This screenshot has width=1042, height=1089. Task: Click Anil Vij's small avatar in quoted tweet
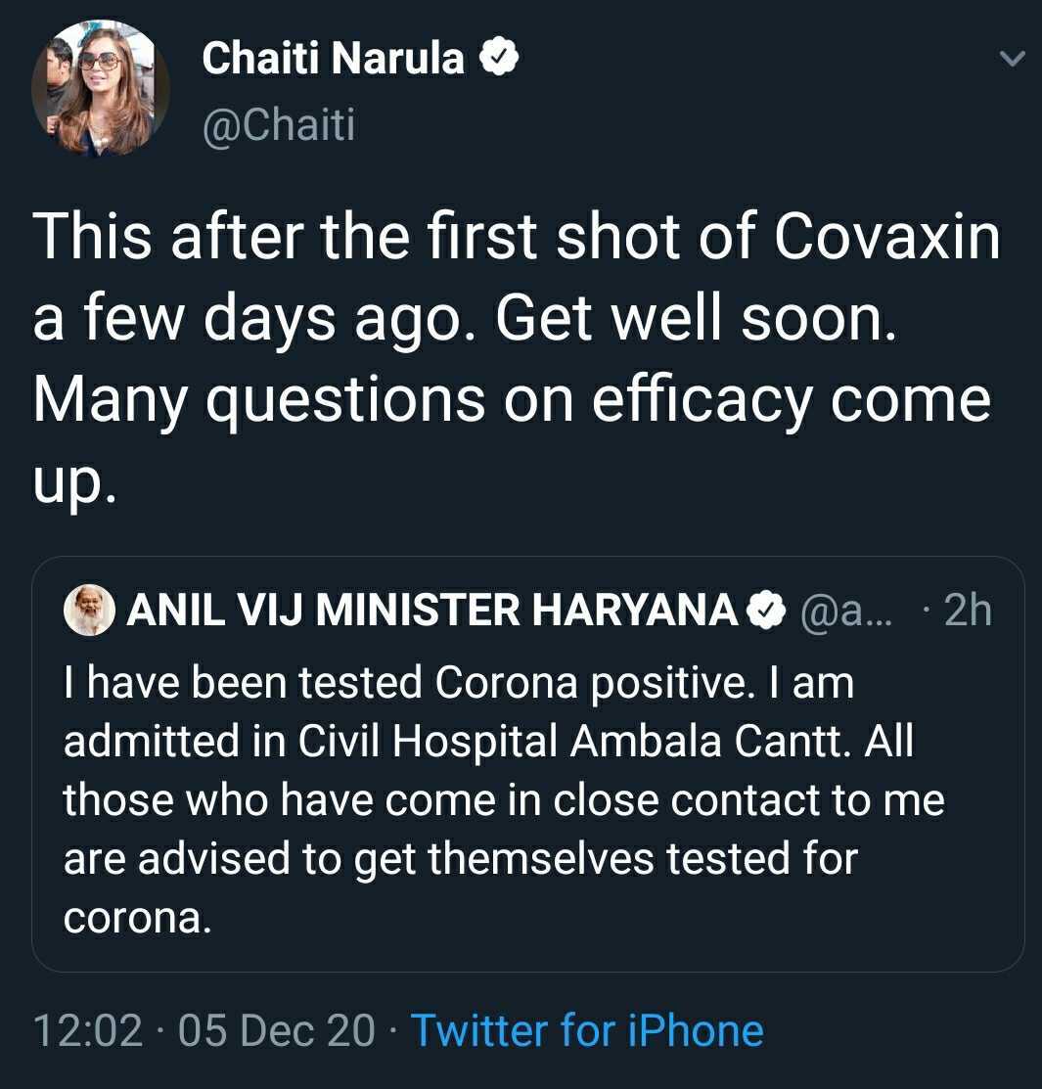click(x=90, y=611)
